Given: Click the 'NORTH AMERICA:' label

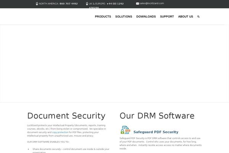Looking at the screenshot, I should tap(49, 4).
